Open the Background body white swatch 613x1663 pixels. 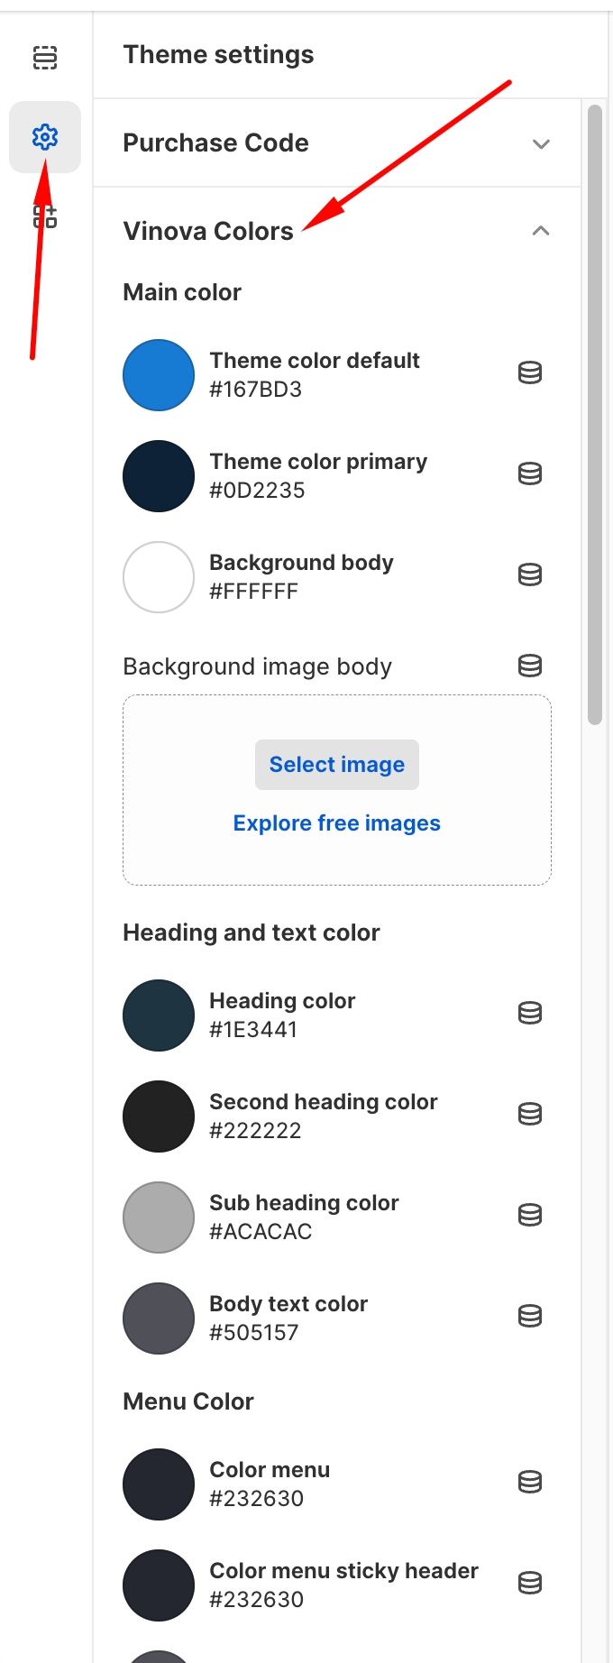tap(159, 577)
